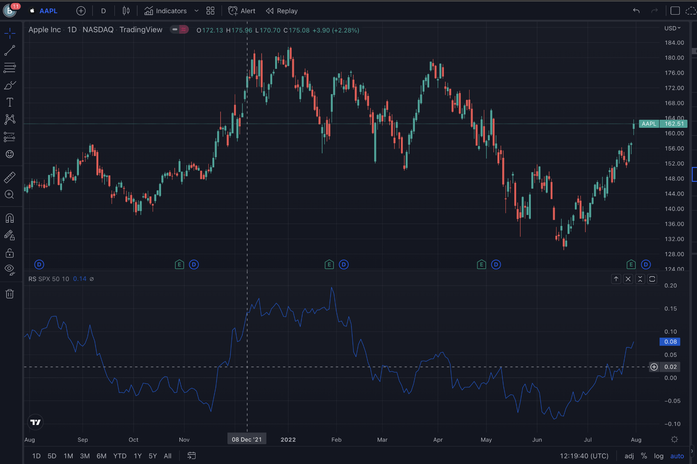This screenshot has width=697, height=464.
Task: Click the earnings marker in late July
Action: tap(631, 264)
